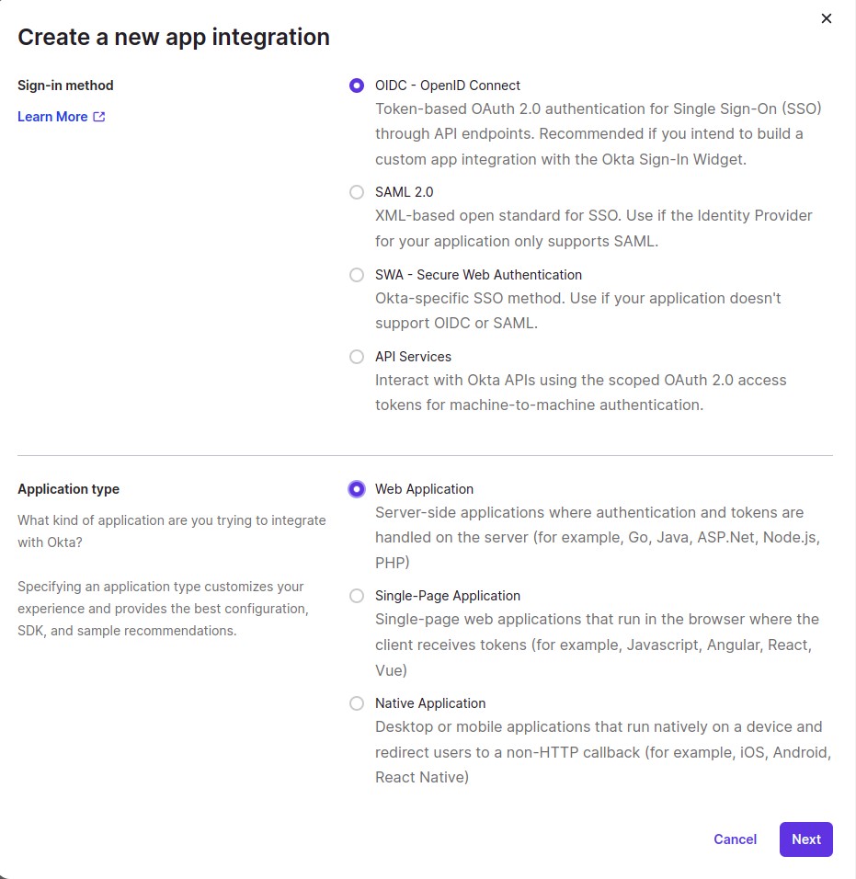Screen dimensions: 856x879
Task: Click the 'Native Application' label text
Action: point(430,703)
